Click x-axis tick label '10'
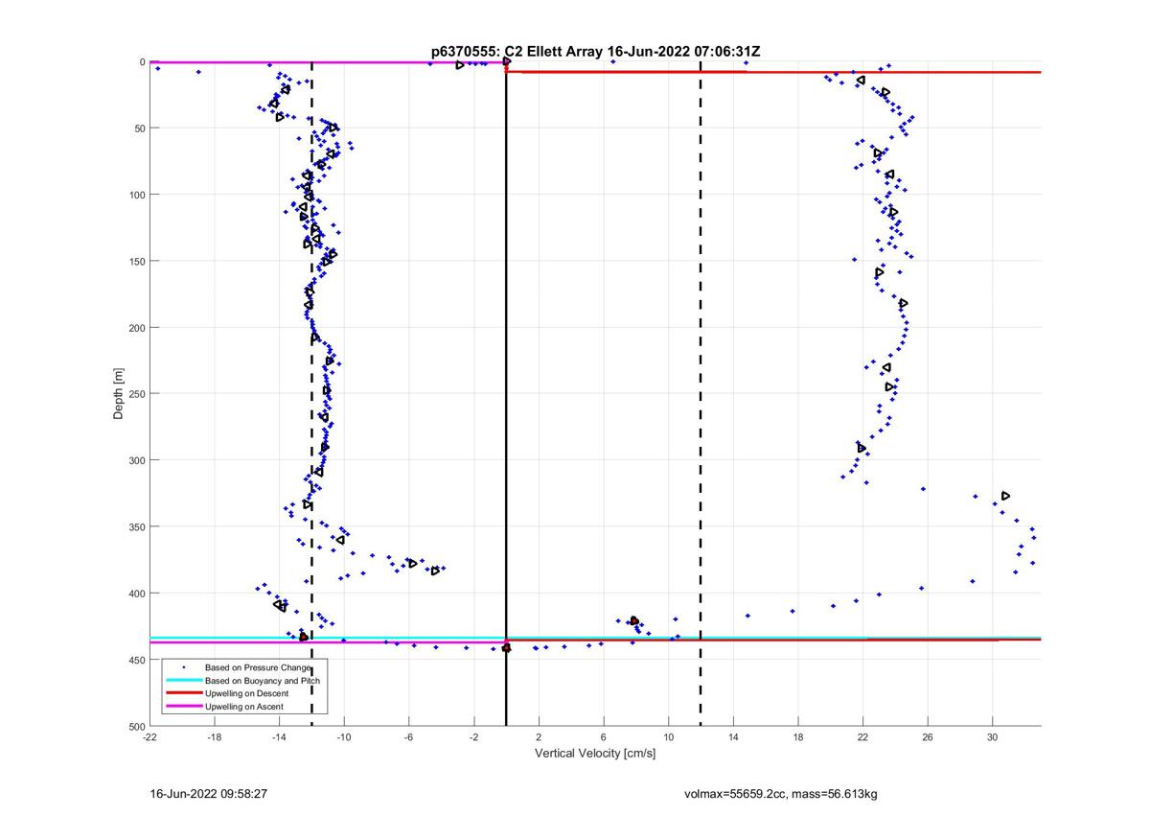The width and height of the screenshot is (1150, 816). pos(668,738)
